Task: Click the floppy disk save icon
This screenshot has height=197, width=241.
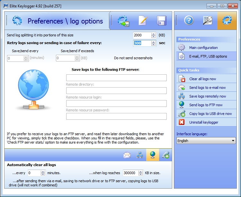Action: [162, 21]
